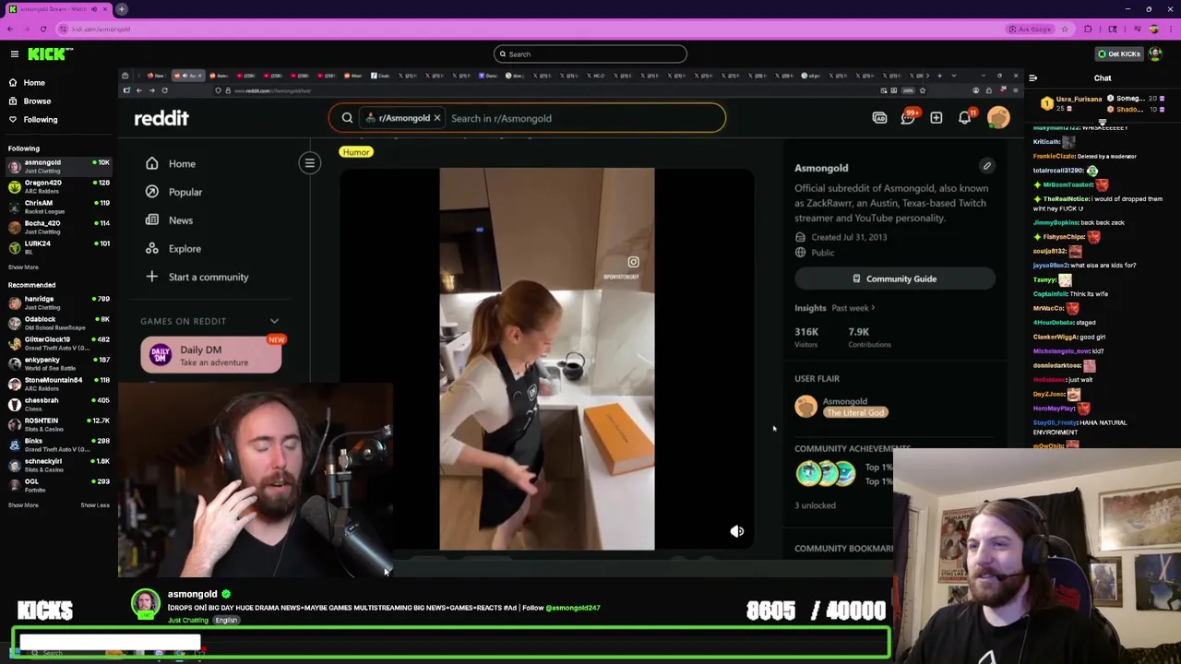Open the Oregon420 followed channel
This screenshot has width=1181, height=664.
click(58, 186)
